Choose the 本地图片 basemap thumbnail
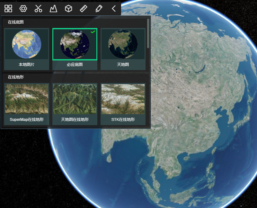257x208 pixels. point(27,44)
